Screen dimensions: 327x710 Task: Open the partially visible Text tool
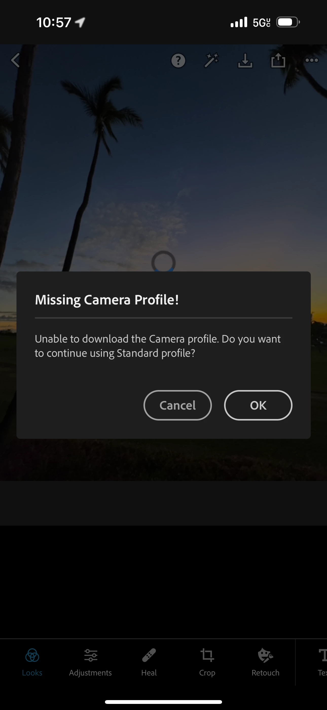pos(322,662)
